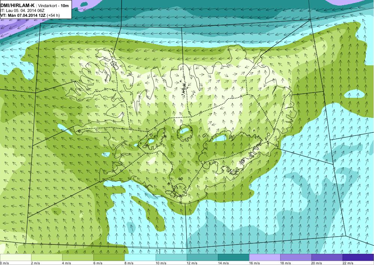Click the 'DMI/HIRLAM-K' model title text
The image size is (374, 265).
point(18,5)
